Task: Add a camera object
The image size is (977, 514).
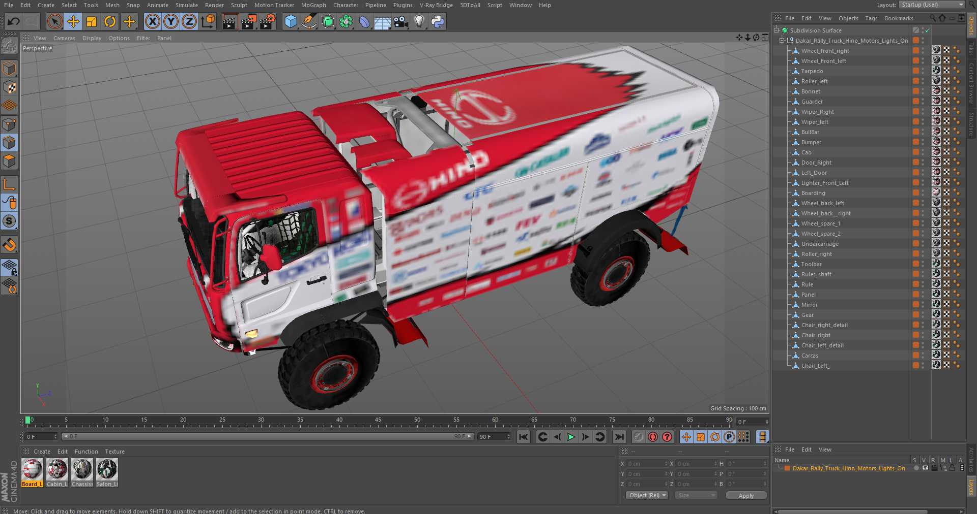Action: click(401, 21)
